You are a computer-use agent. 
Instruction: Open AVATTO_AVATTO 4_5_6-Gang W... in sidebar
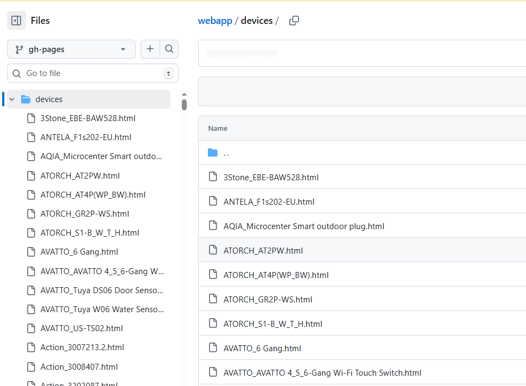(102, 271)
